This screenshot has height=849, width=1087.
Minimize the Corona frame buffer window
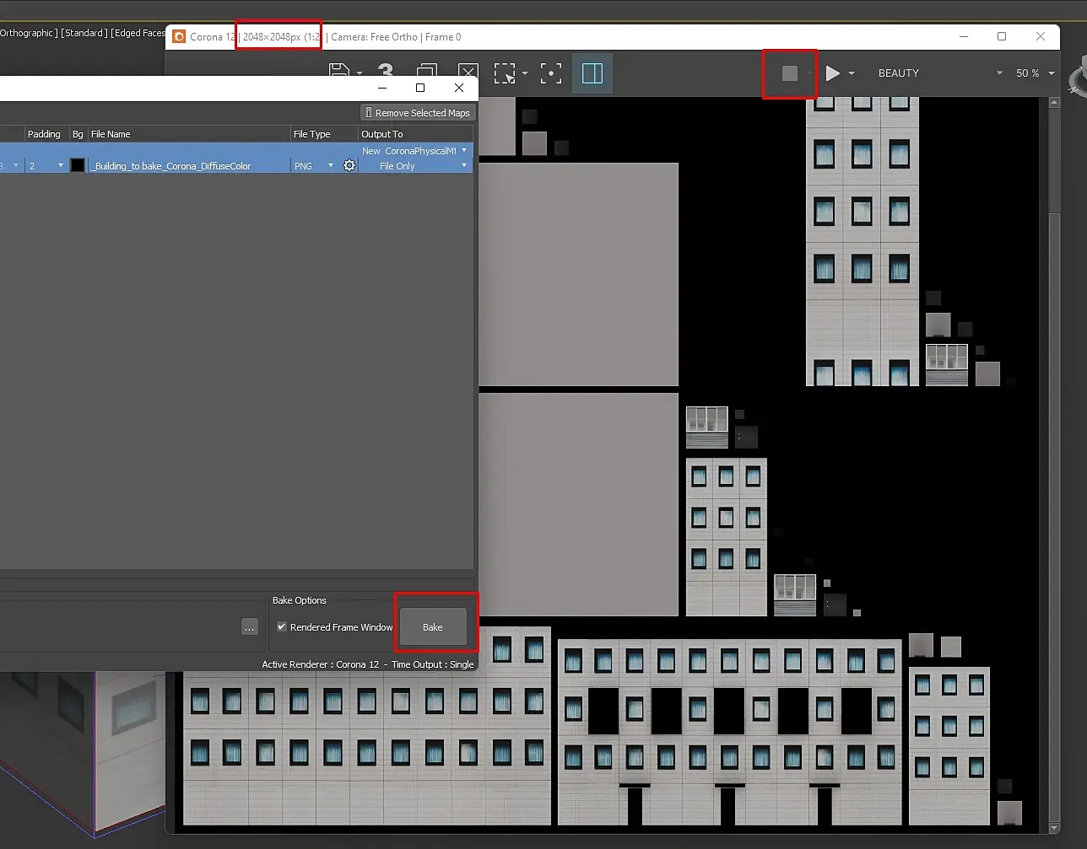click(964, 36)
